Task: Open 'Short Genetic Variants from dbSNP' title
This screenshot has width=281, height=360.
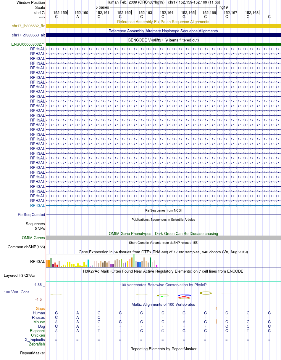Action: point(163,243)
